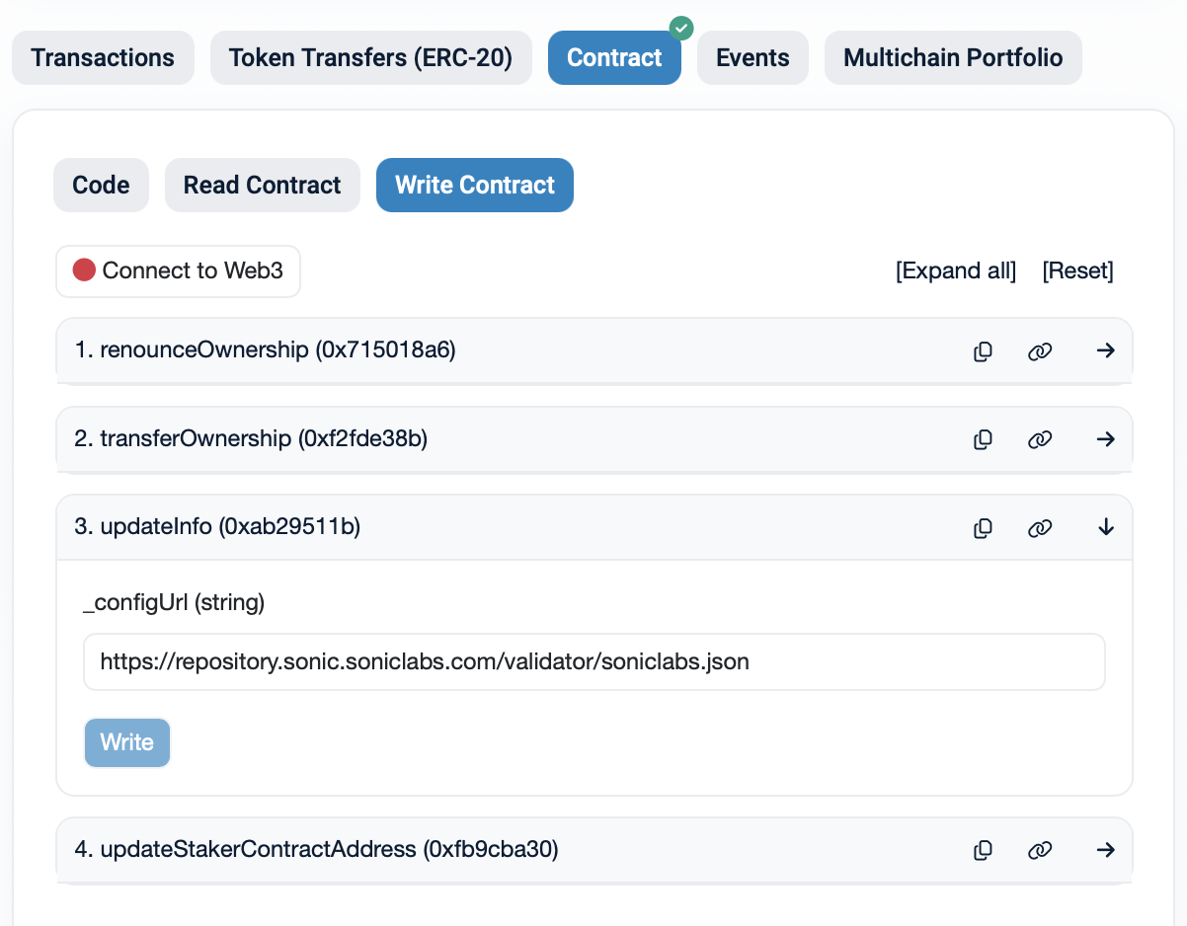Copy the transferOwnership method name icon
Image resolution: width=1187 pixels, height=926 pixels.
coord(983,439)
